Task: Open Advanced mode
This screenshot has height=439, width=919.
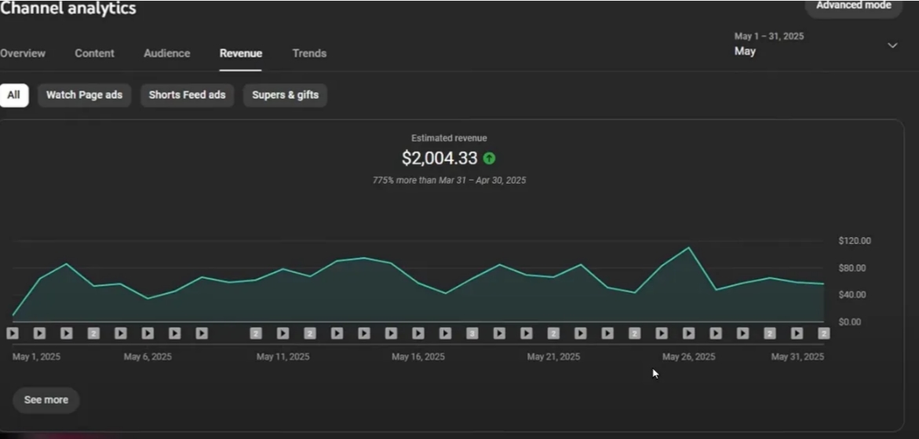Action: 853,5
